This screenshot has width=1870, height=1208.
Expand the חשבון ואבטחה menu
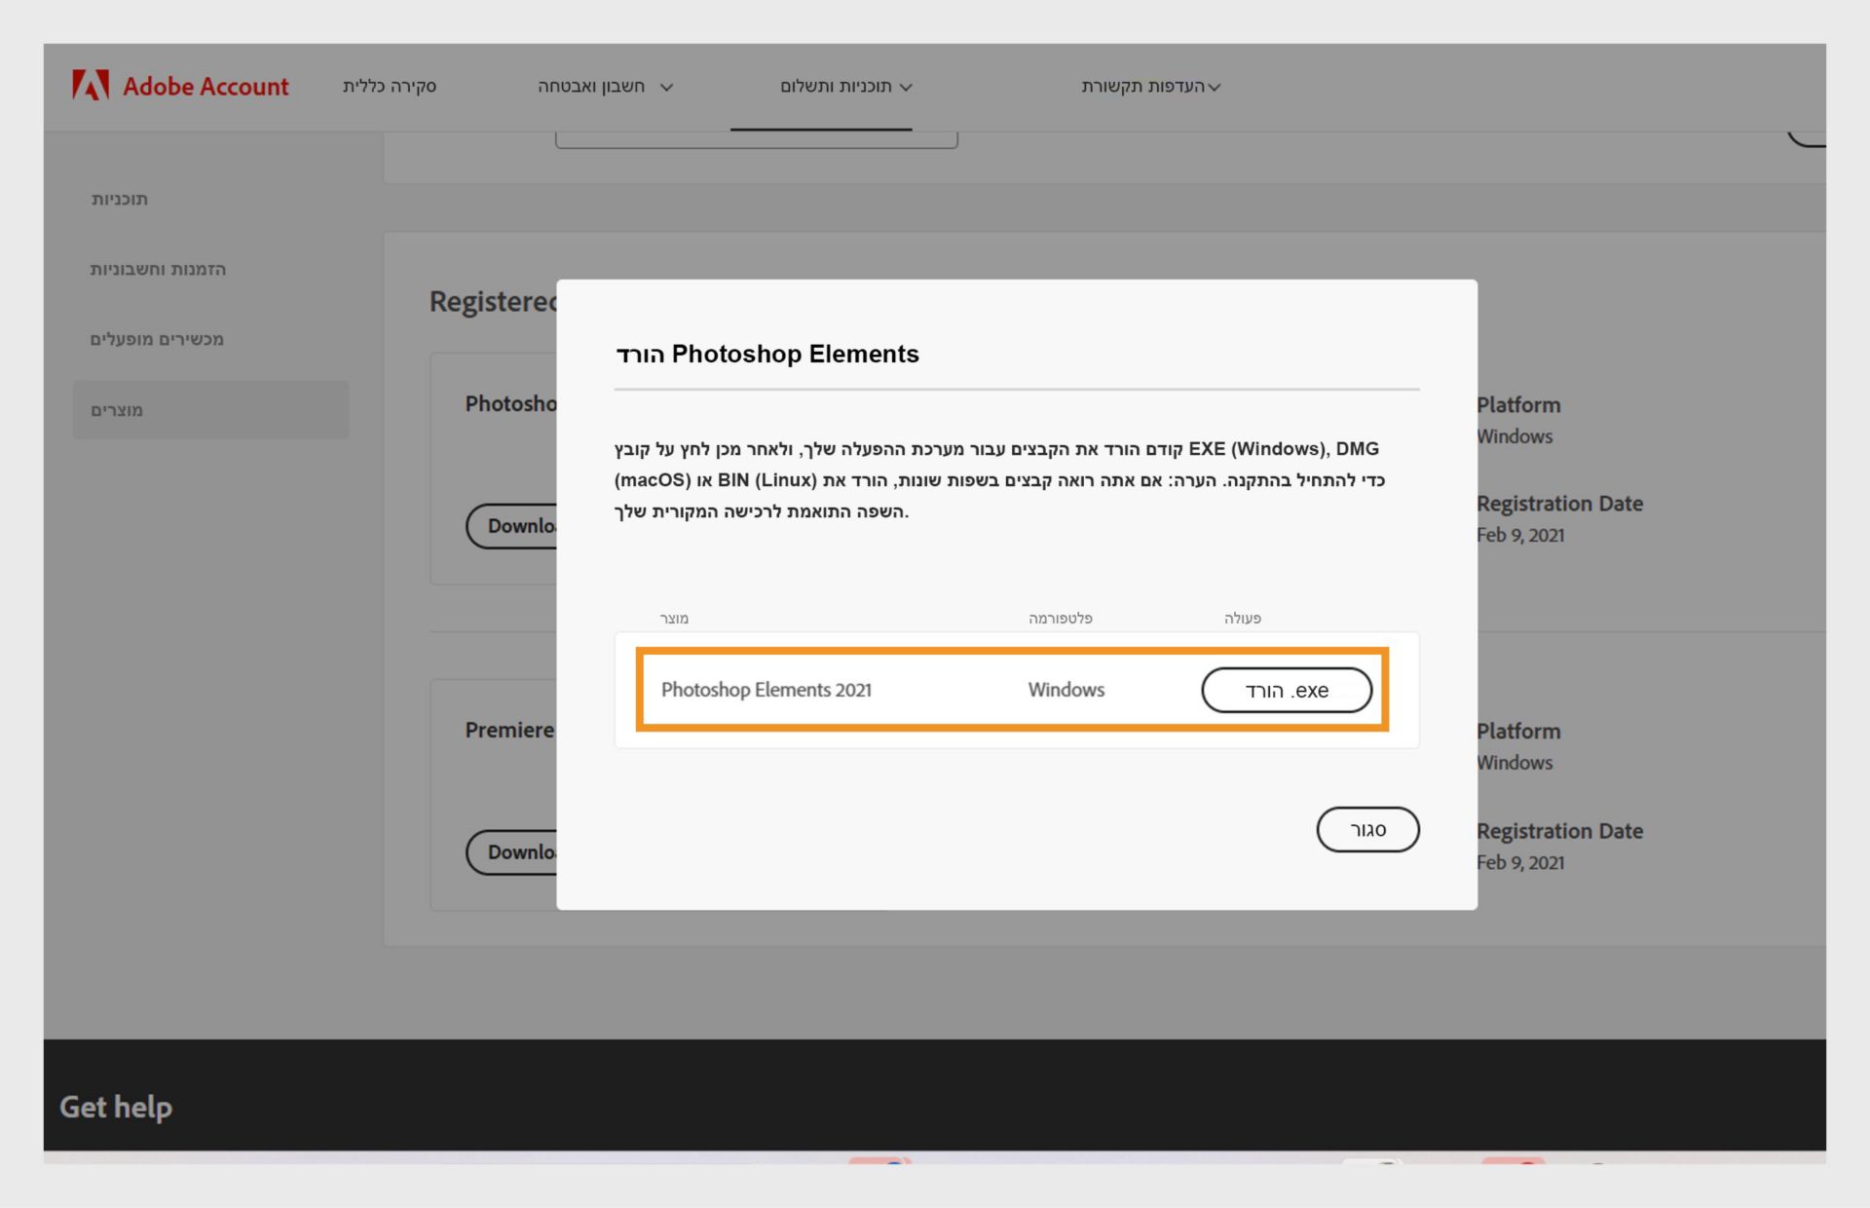coord(591,86)
